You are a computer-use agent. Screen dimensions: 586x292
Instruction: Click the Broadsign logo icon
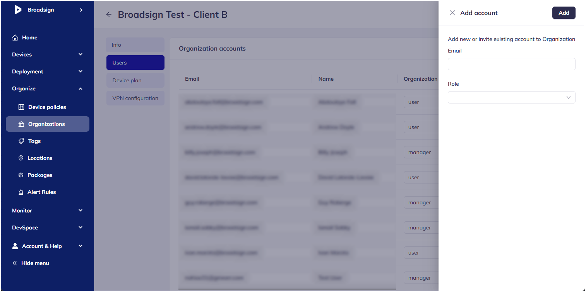click(18, 10)
